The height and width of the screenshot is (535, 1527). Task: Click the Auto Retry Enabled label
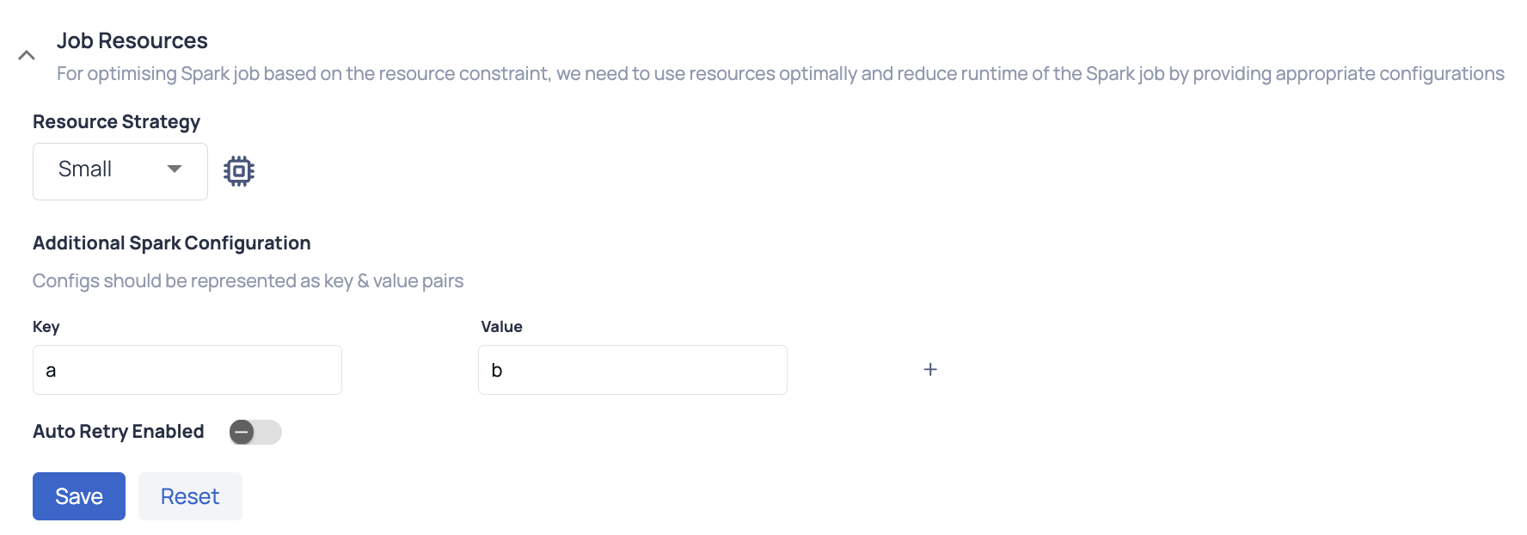pos(119,431)
